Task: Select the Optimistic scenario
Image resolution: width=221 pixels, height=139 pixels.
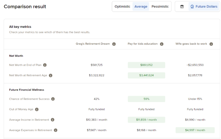Action: [122, 7]
